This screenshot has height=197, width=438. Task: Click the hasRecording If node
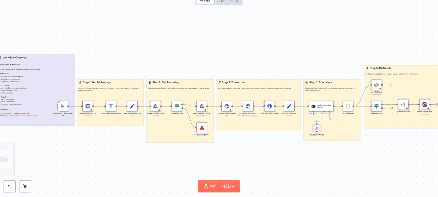coord(177,106)
